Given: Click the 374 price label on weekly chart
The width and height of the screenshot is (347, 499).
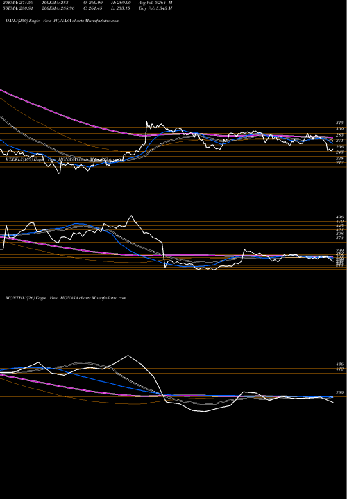Looking at the screenshot, I should coord(339,238).
